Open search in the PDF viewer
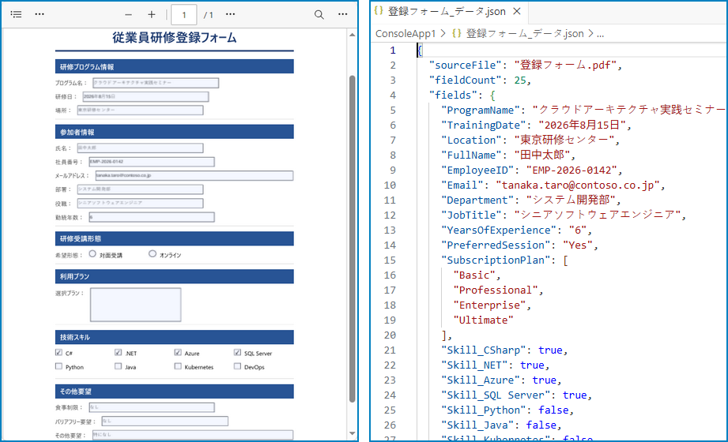This screenshot has height=442, width=728. (319, 14)
